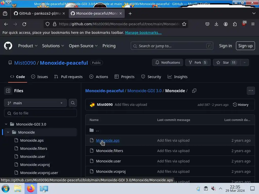Click the uBlock extension icon with badge 21

(x=244, y=23)
